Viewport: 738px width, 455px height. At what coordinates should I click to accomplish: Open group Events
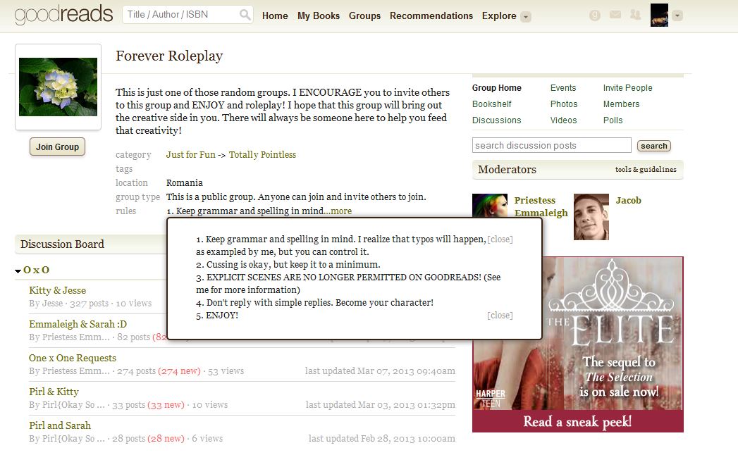pyautogui.click(x=563, y=88)
